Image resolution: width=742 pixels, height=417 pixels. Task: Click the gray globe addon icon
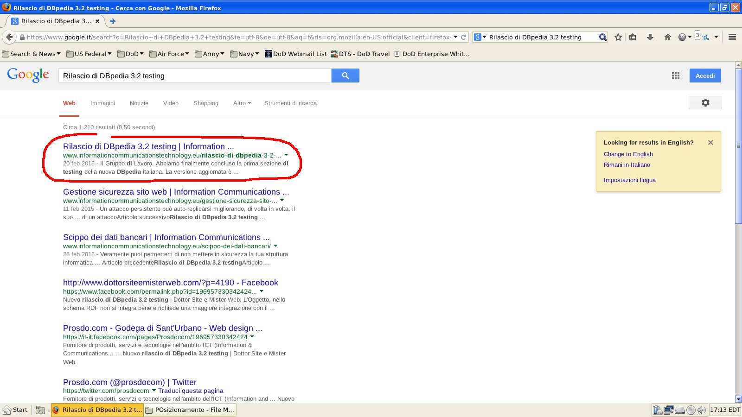pyautogui.click(x=682, y=37)
